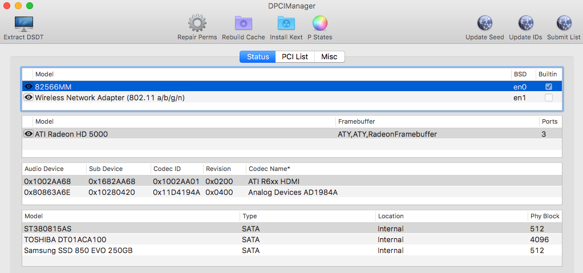The image size is (583, 273).
Task: Click the audio device 0x1002AA68 cell
Action: tap(47, 181)
